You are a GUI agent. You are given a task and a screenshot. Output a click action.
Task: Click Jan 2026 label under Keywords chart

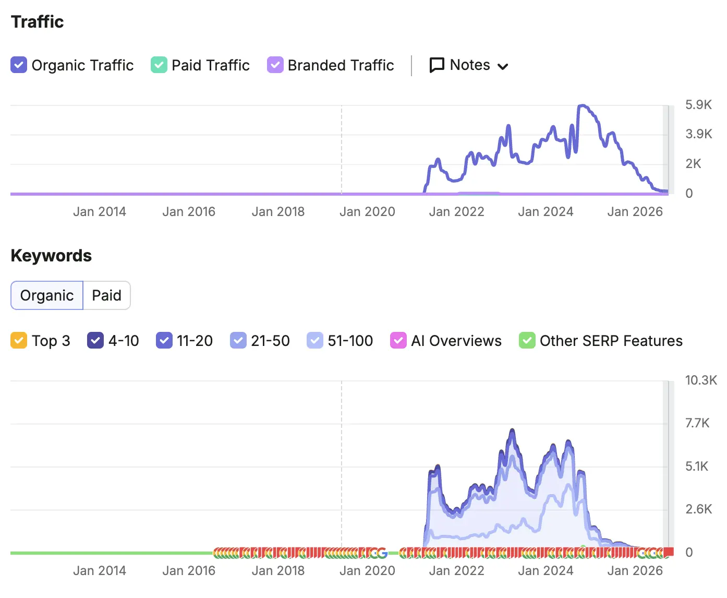pos(635,571)
